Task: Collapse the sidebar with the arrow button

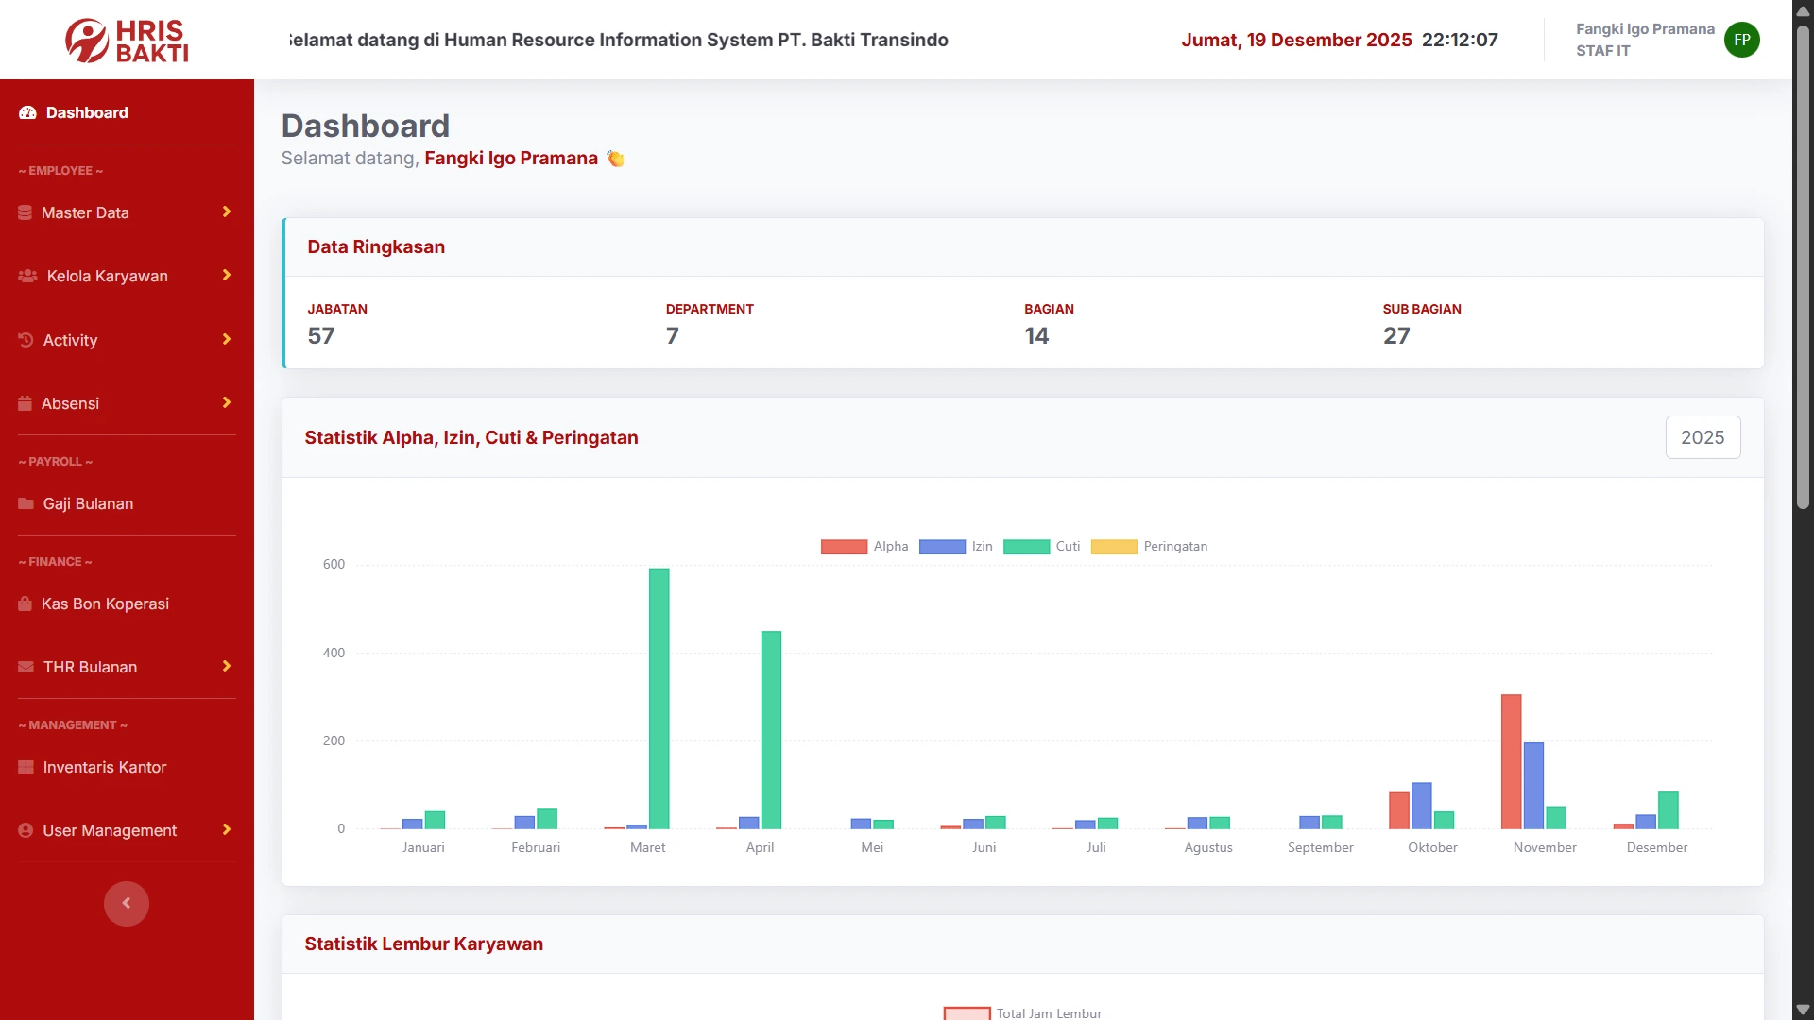Action: [x=127, y=904]
